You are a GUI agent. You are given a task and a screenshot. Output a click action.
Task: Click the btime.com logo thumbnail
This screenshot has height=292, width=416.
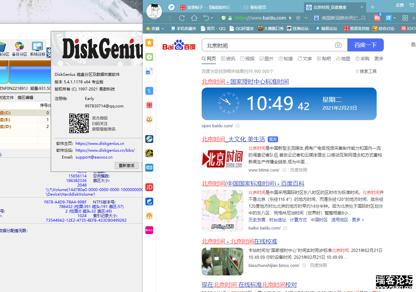coord(222,159)
